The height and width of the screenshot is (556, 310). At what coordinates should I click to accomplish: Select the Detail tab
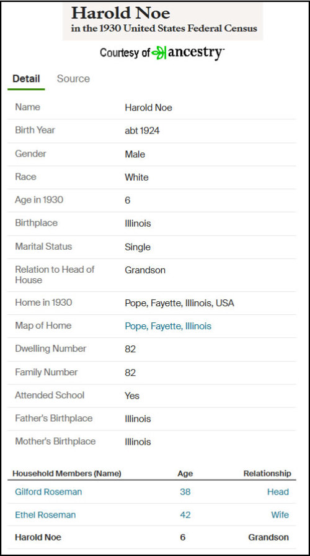click(x=26, y=79)
